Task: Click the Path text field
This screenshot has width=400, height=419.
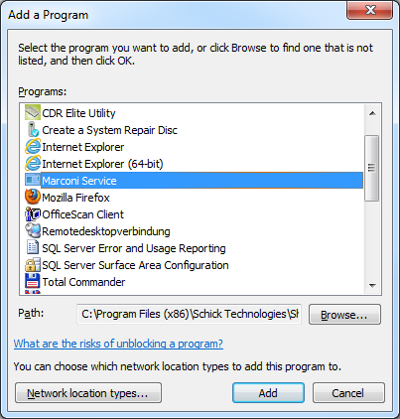Action: (x=190, y=314)
